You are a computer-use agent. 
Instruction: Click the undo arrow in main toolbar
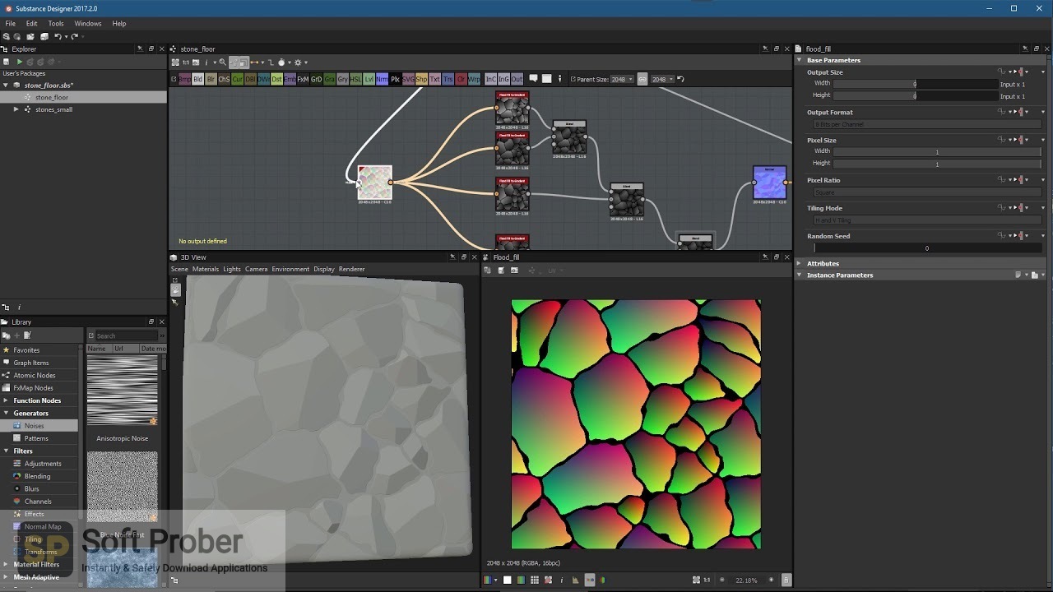(58, 36)
